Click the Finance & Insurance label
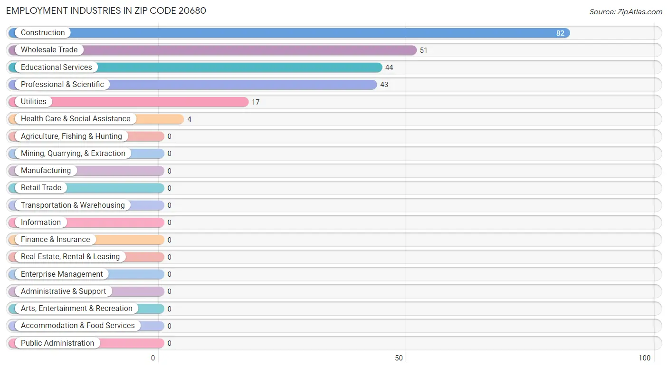668x369 pixels. (x=55, y=240)
